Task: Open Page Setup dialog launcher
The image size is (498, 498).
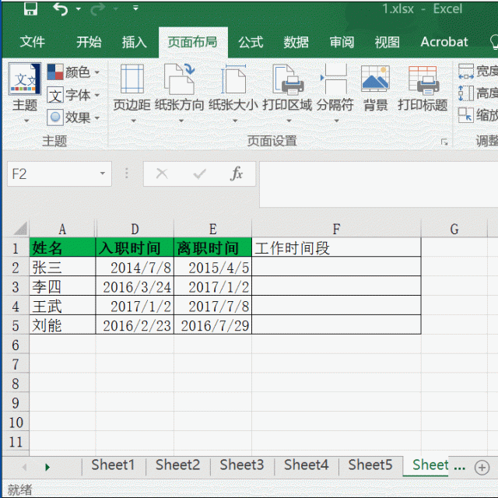Action: point(444,142)
